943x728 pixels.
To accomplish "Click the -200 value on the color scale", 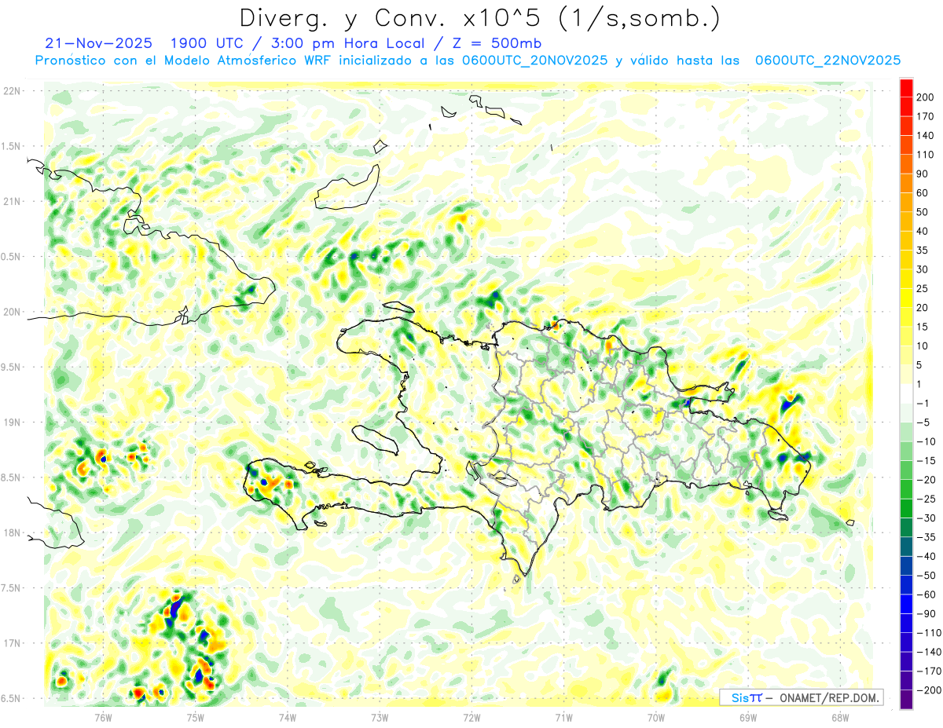I will pyautogui.click(x=930, y=690).
